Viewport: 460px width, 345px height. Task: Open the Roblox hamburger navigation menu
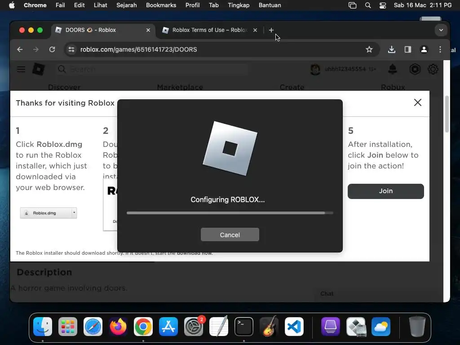21,69
